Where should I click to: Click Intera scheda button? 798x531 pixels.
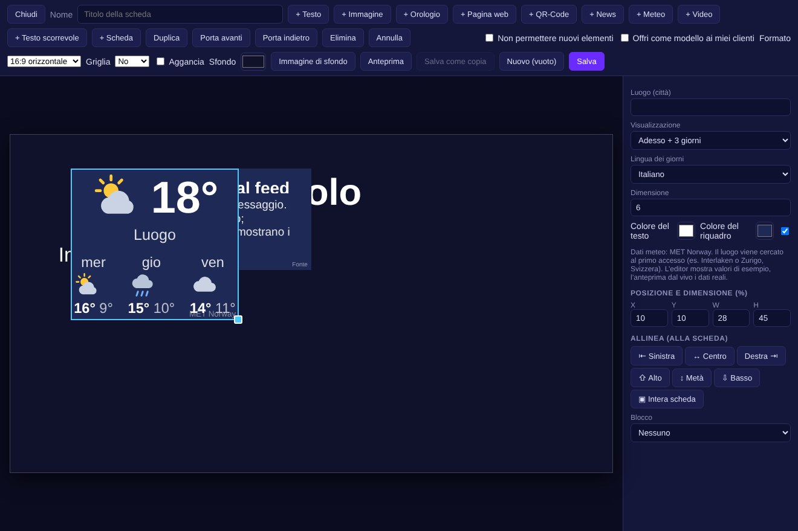(x=667, y=399)
